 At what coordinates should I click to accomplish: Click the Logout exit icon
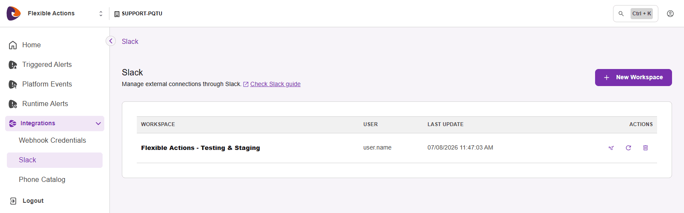pyautogui.click(x=13, y=201)
